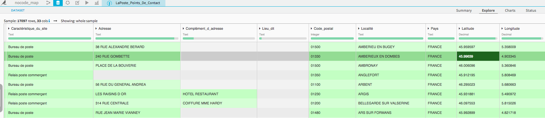The height and width of the screenshot is (118, 545).
Task: Open the Dashboards bar chart icon
Action: tap(97, 3)
